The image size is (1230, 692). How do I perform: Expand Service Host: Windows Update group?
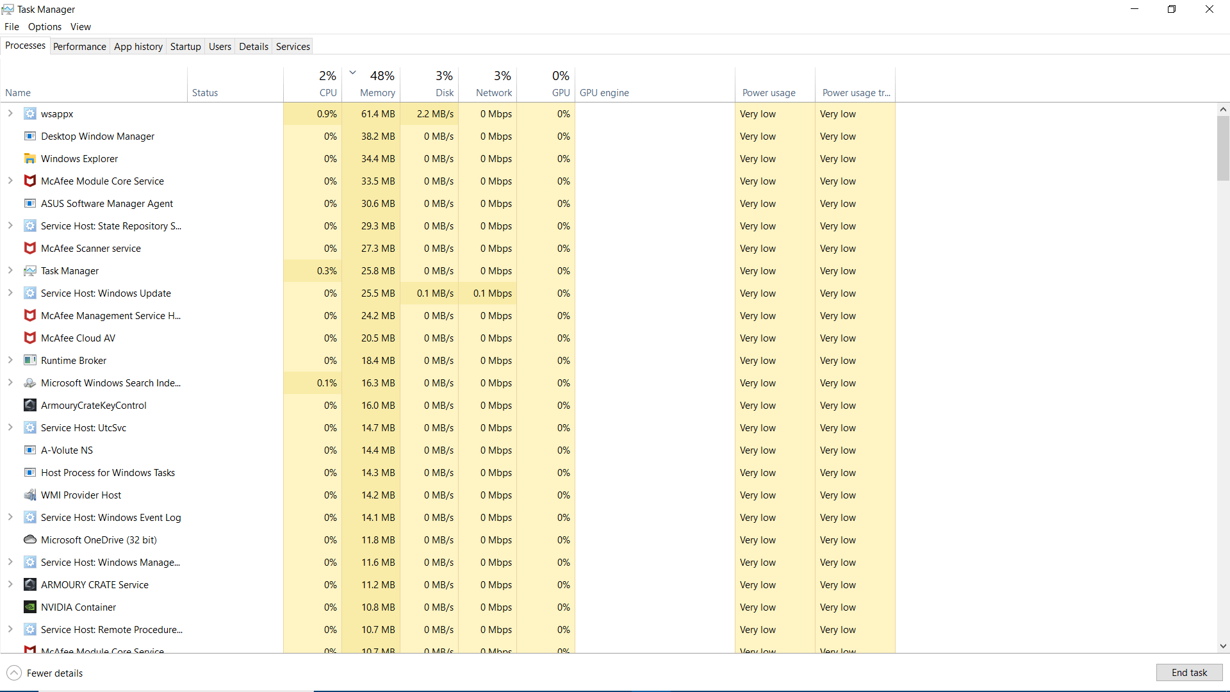[10, 293]
